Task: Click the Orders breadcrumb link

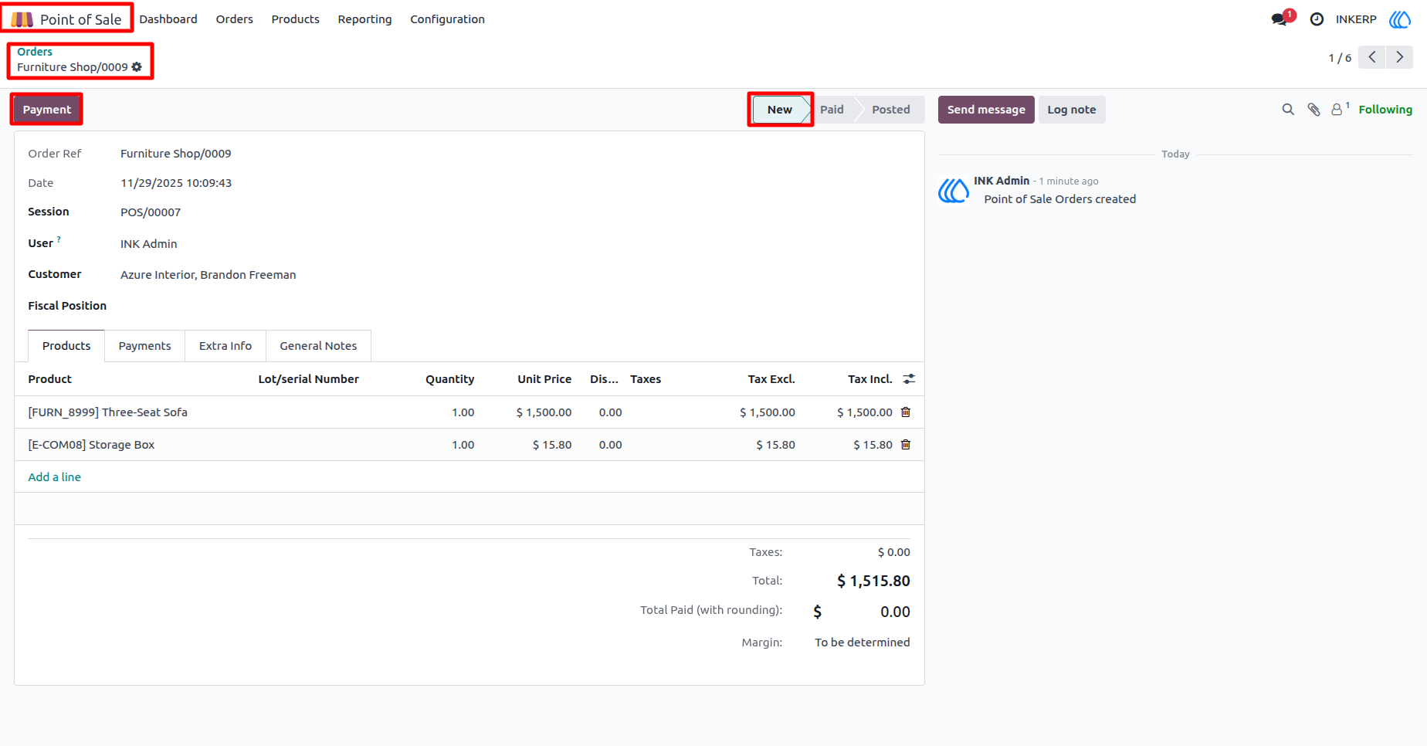Action: [x=35, y=52]
